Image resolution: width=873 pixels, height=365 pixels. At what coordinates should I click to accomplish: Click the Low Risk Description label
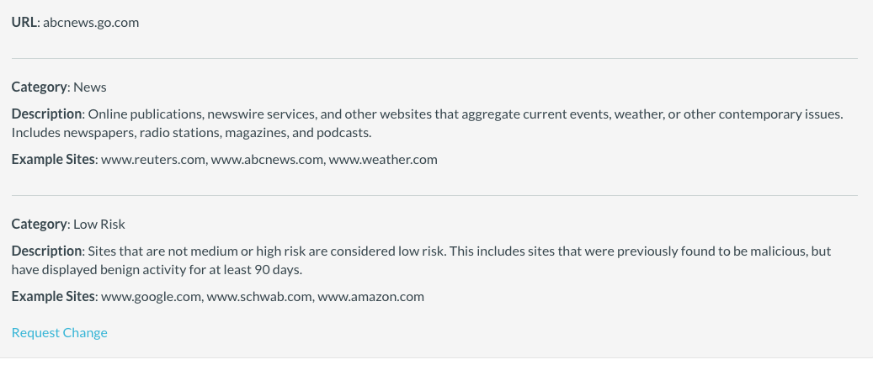[x=47, y=251]
